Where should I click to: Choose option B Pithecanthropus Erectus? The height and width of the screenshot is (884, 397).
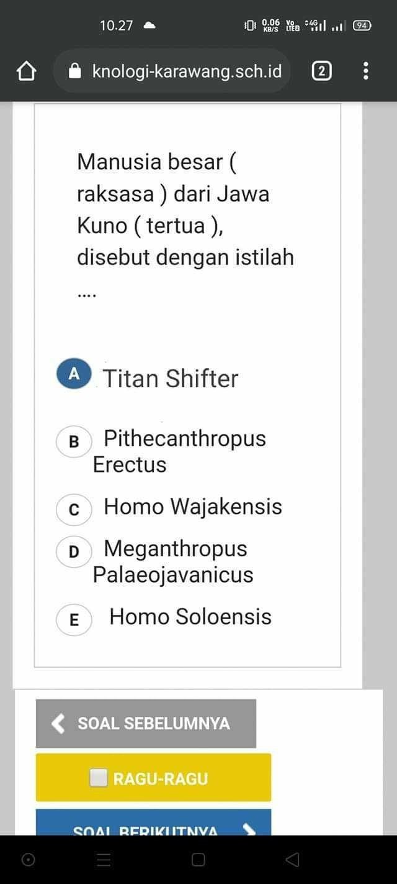pos(74,441)
